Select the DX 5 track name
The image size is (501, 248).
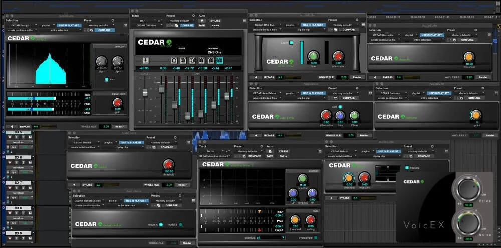(18, 132)
